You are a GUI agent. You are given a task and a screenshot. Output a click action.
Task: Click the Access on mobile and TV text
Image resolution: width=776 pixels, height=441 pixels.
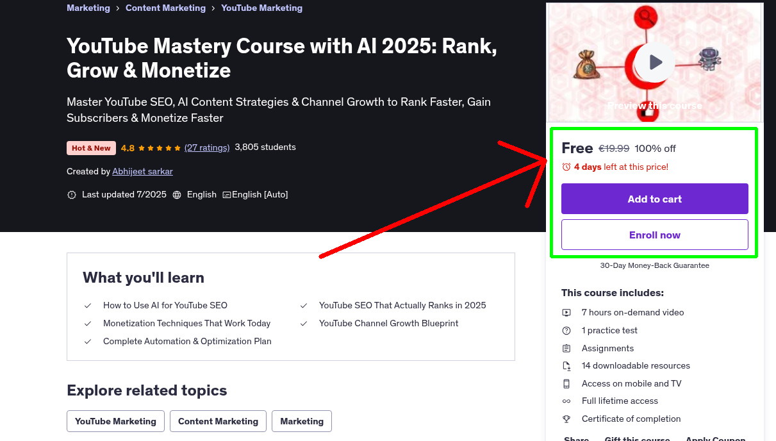point(631,384)
